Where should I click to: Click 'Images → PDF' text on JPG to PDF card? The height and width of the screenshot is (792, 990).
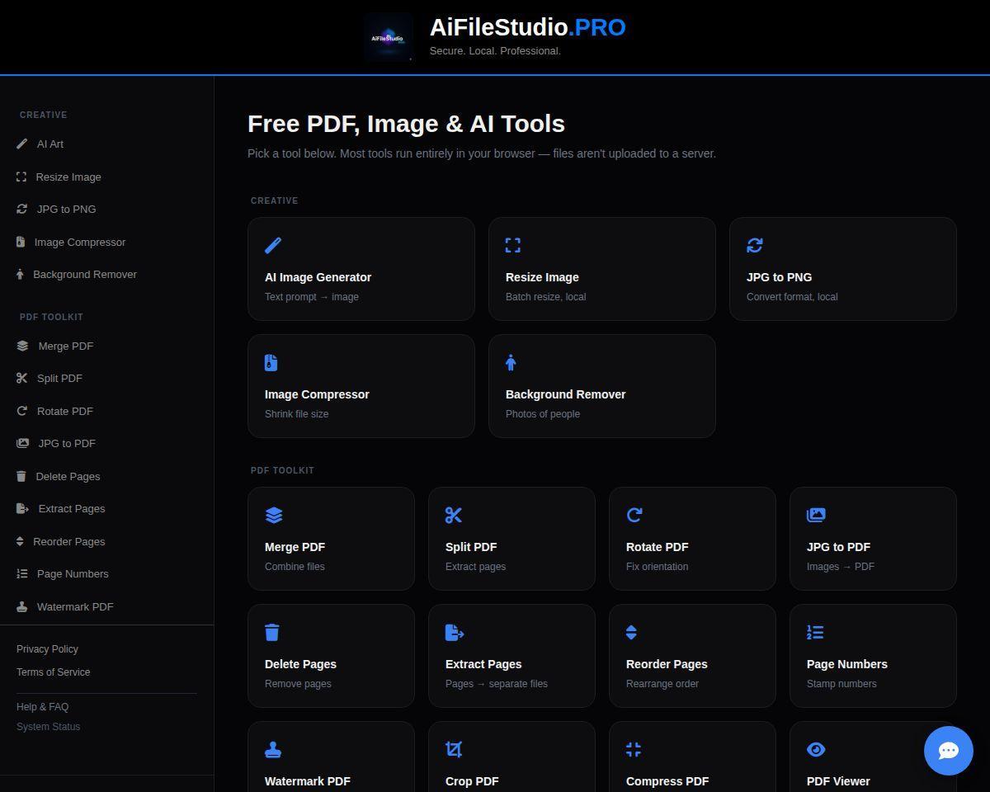pyautogui.click(x=841, y=567)
